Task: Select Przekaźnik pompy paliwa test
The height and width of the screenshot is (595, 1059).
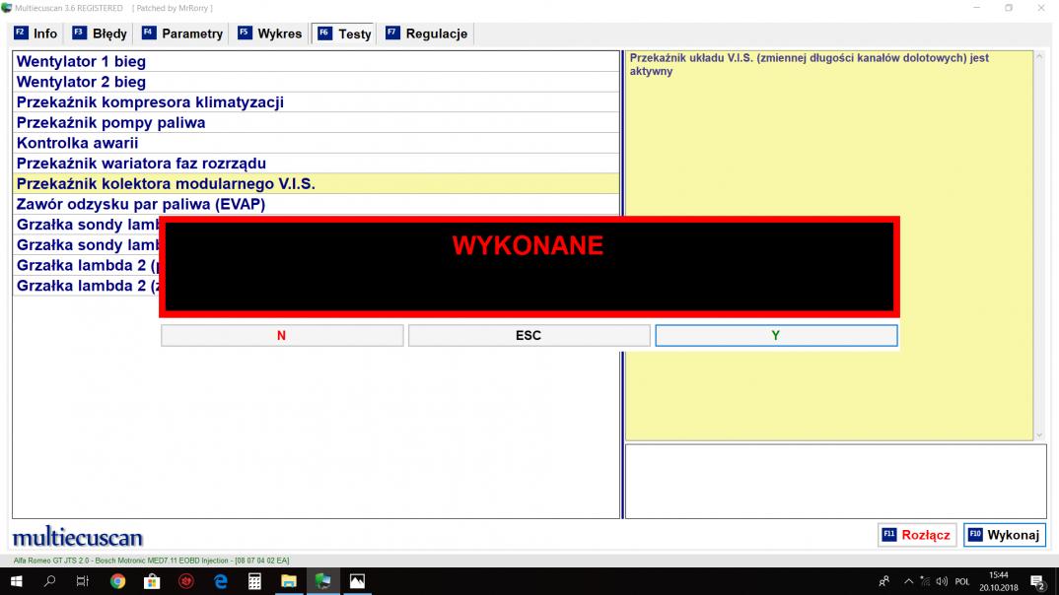Action: 316,122
